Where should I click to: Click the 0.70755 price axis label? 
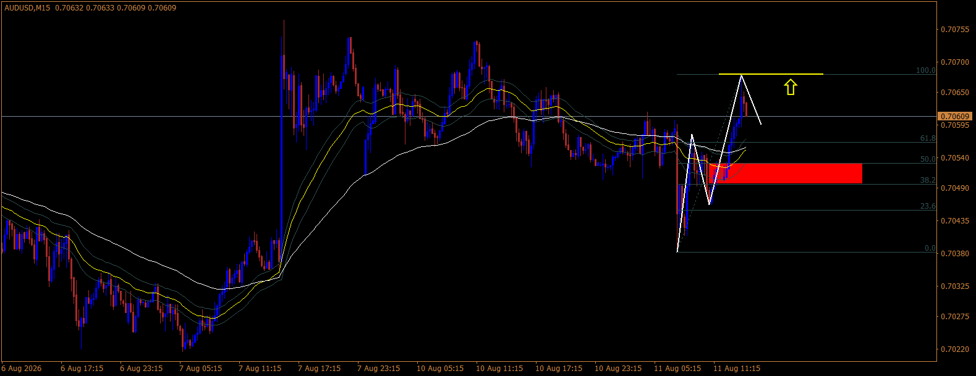[x=955, y=30]
